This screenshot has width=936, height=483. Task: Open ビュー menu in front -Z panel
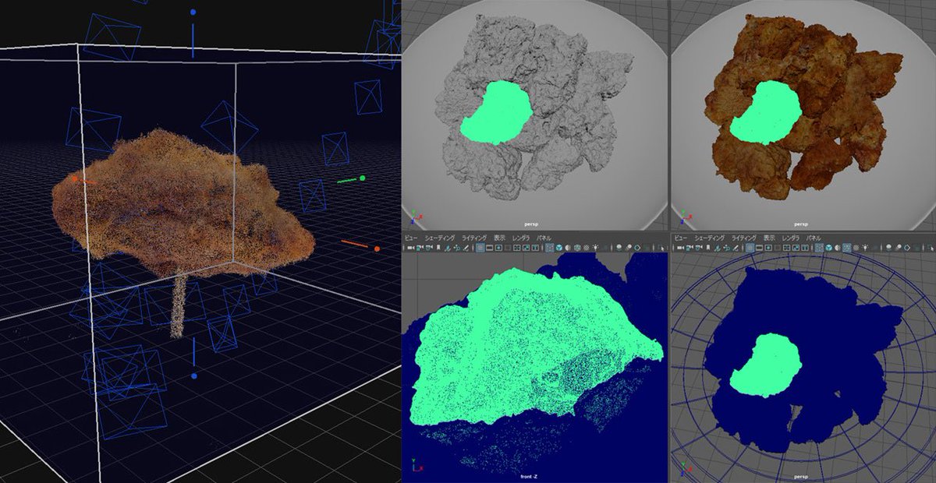411,237
